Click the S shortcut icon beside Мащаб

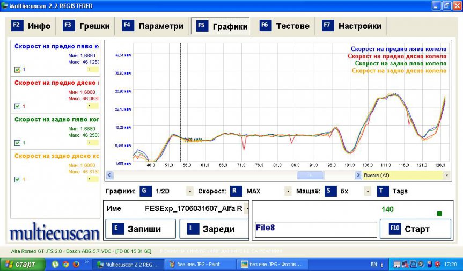(x=329, y=191)
